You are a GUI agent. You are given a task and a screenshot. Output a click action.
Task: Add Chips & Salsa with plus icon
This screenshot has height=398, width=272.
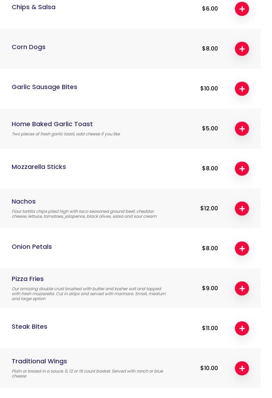point(242,9)
